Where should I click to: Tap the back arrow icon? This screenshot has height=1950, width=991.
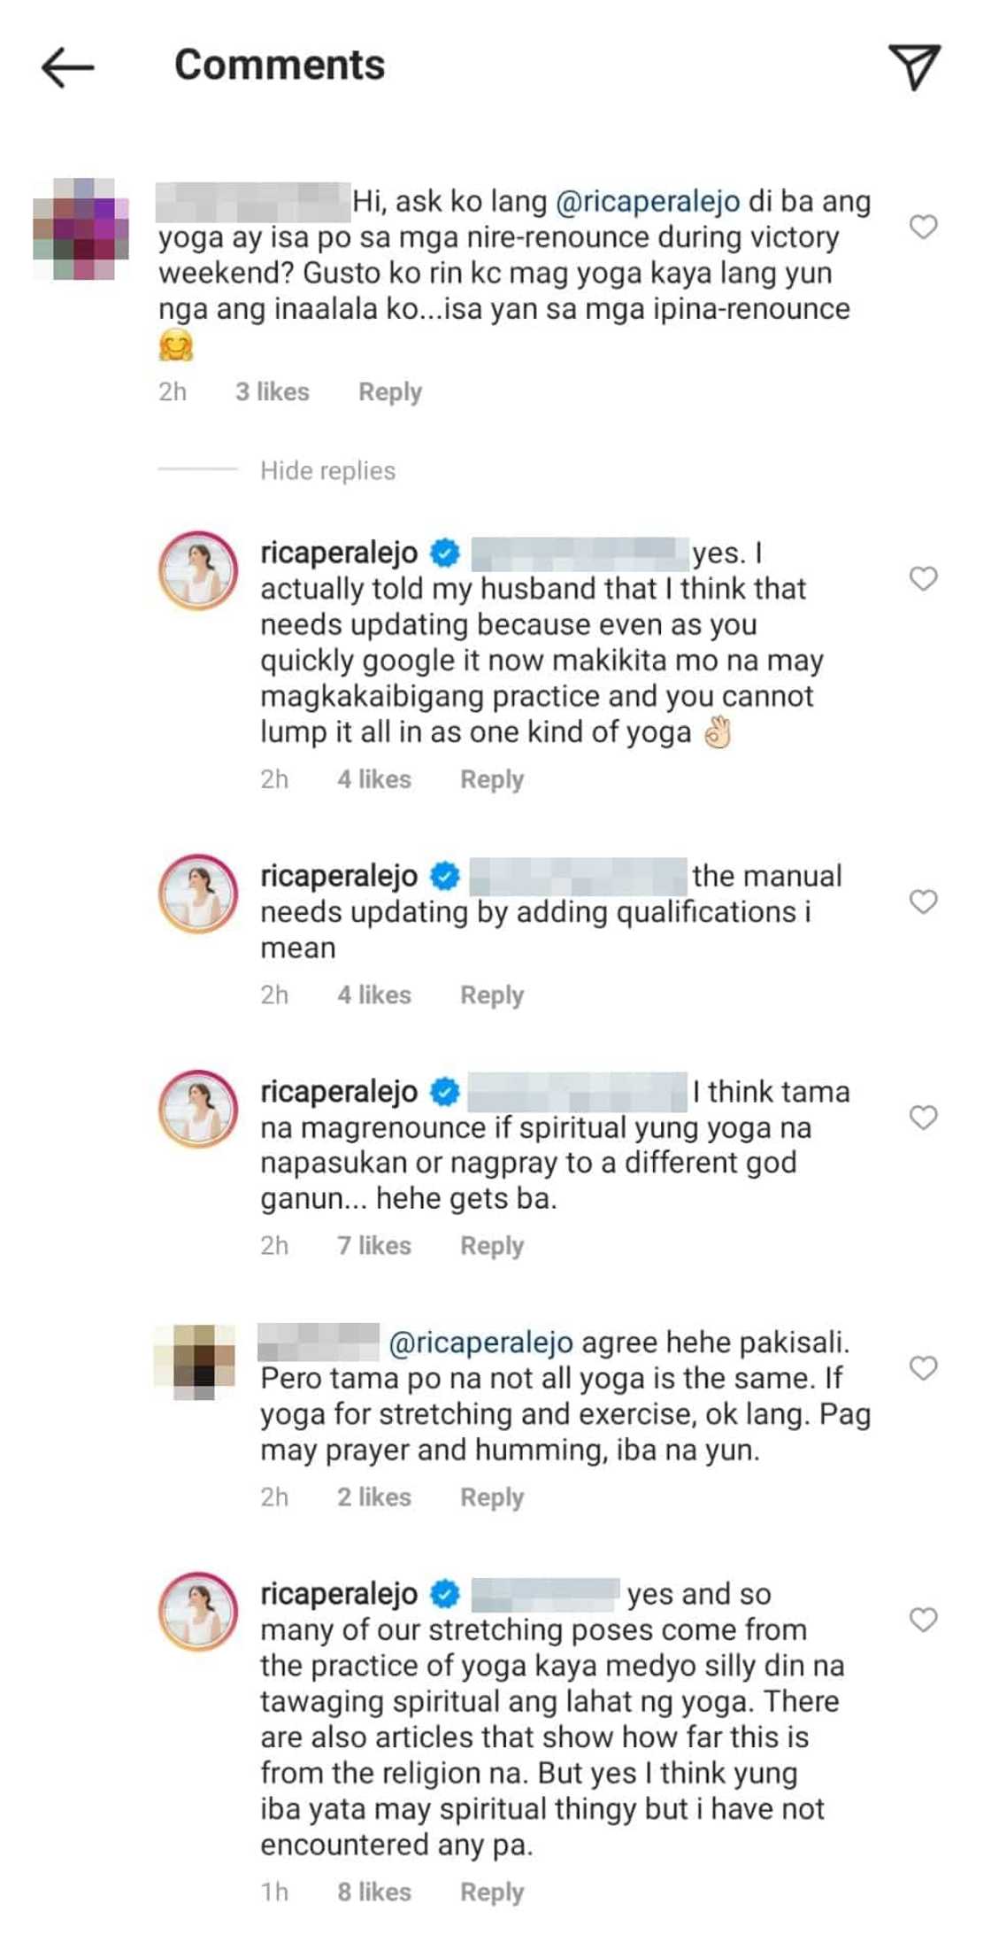[67, 67]
